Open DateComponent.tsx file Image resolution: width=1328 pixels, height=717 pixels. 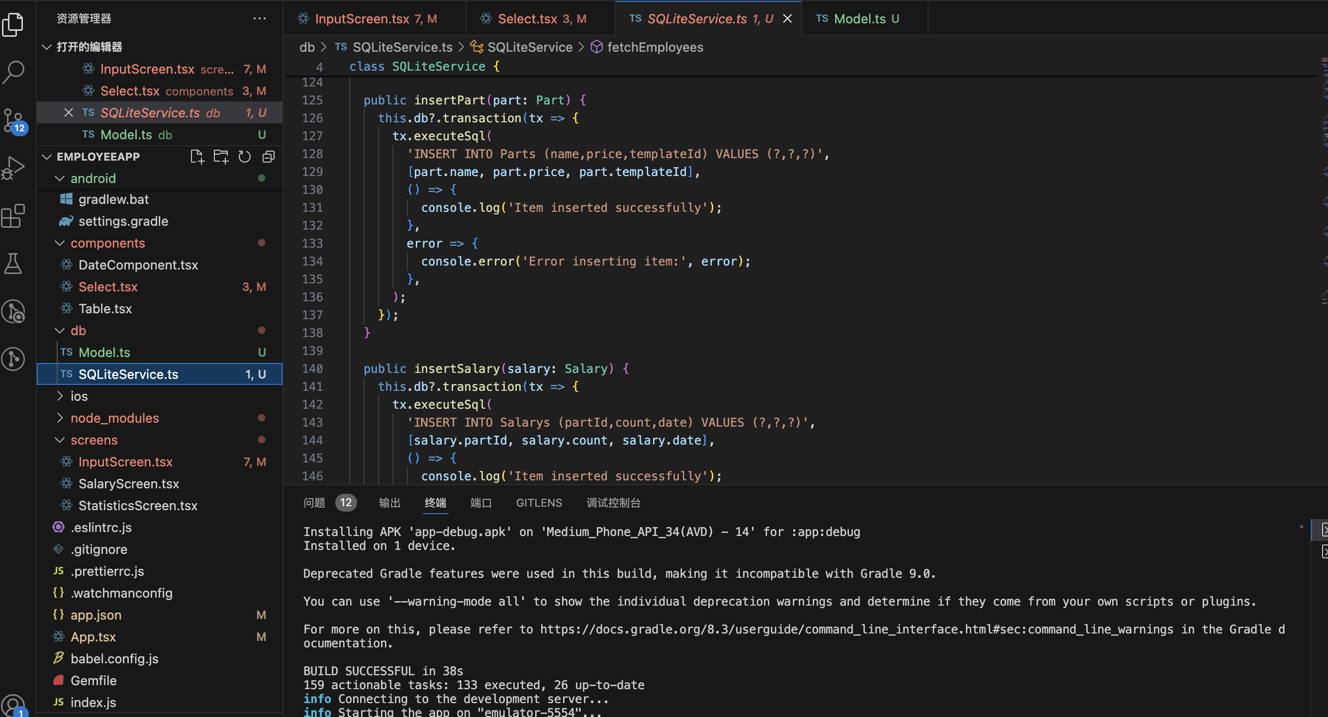coord(160,265)
